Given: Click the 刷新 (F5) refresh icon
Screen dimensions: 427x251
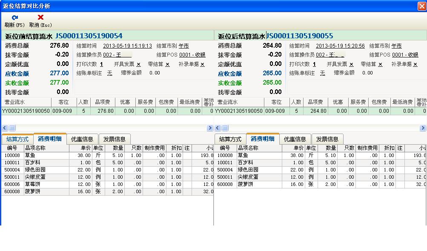Looking at the screenshot, I should click(x=15, y=18).
